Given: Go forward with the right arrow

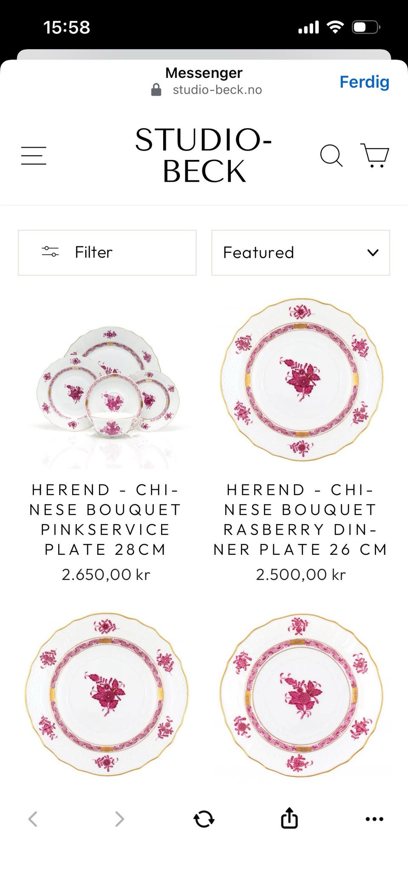Looking at the screenshot, I should 120,818.
